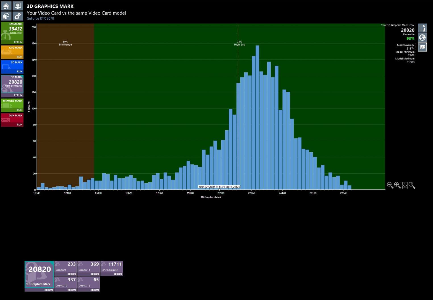Image resolution: width=433 pixels, height=300 pixels.
Task: Click RUN on the 2D Mark tile
Action: coord(19,72)
